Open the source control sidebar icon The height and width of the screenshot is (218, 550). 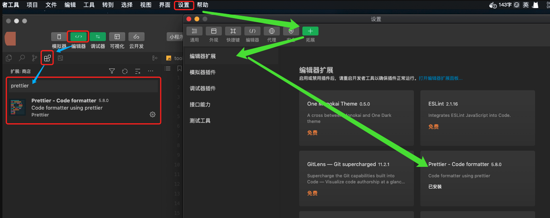coord(35,58)
